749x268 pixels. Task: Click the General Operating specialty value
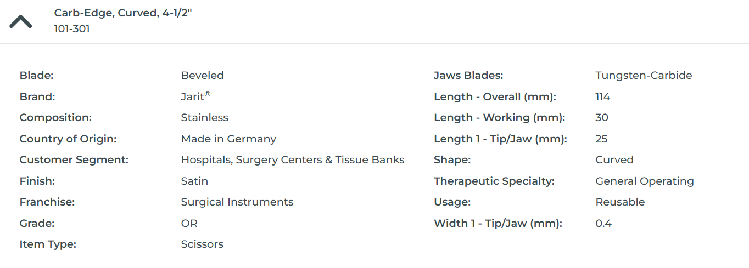coord(645,181)
